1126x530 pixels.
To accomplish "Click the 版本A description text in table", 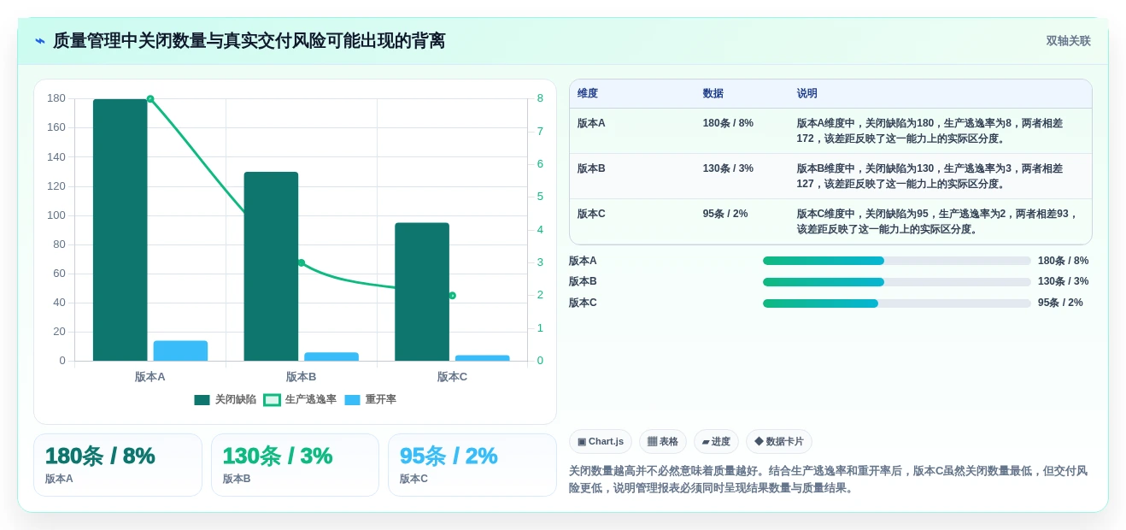I will [x=930, y=131].
